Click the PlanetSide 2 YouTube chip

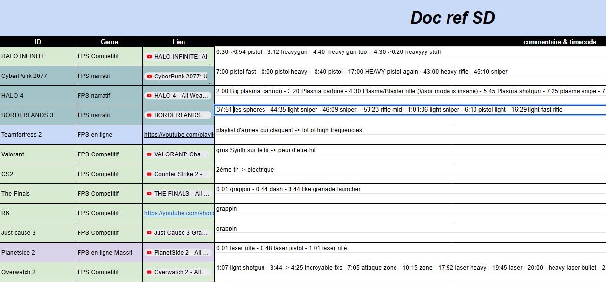pyautogui.click(x=178, y=253)
